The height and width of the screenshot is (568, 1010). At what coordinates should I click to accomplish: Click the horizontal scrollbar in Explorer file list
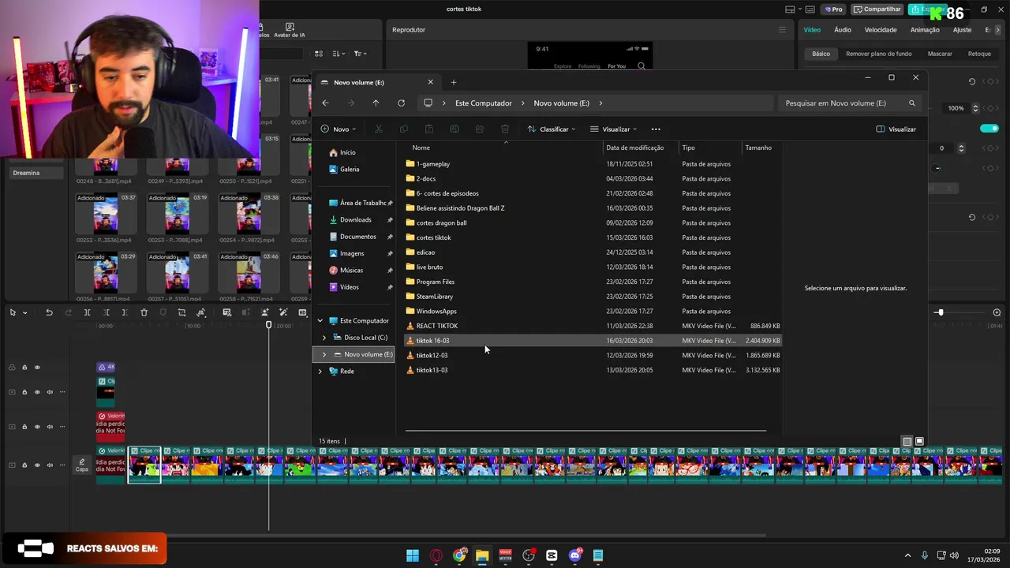point(585,431)
